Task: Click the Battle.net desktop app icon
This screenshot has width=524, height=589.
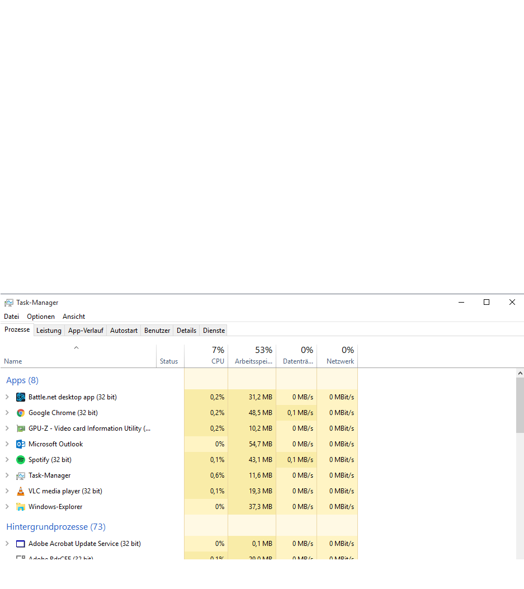Action: coord(21,397)
